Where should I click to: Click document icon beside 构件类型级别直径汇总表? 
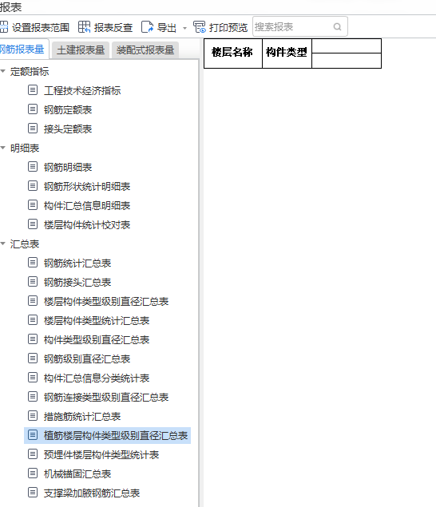[x=33, y=339]
